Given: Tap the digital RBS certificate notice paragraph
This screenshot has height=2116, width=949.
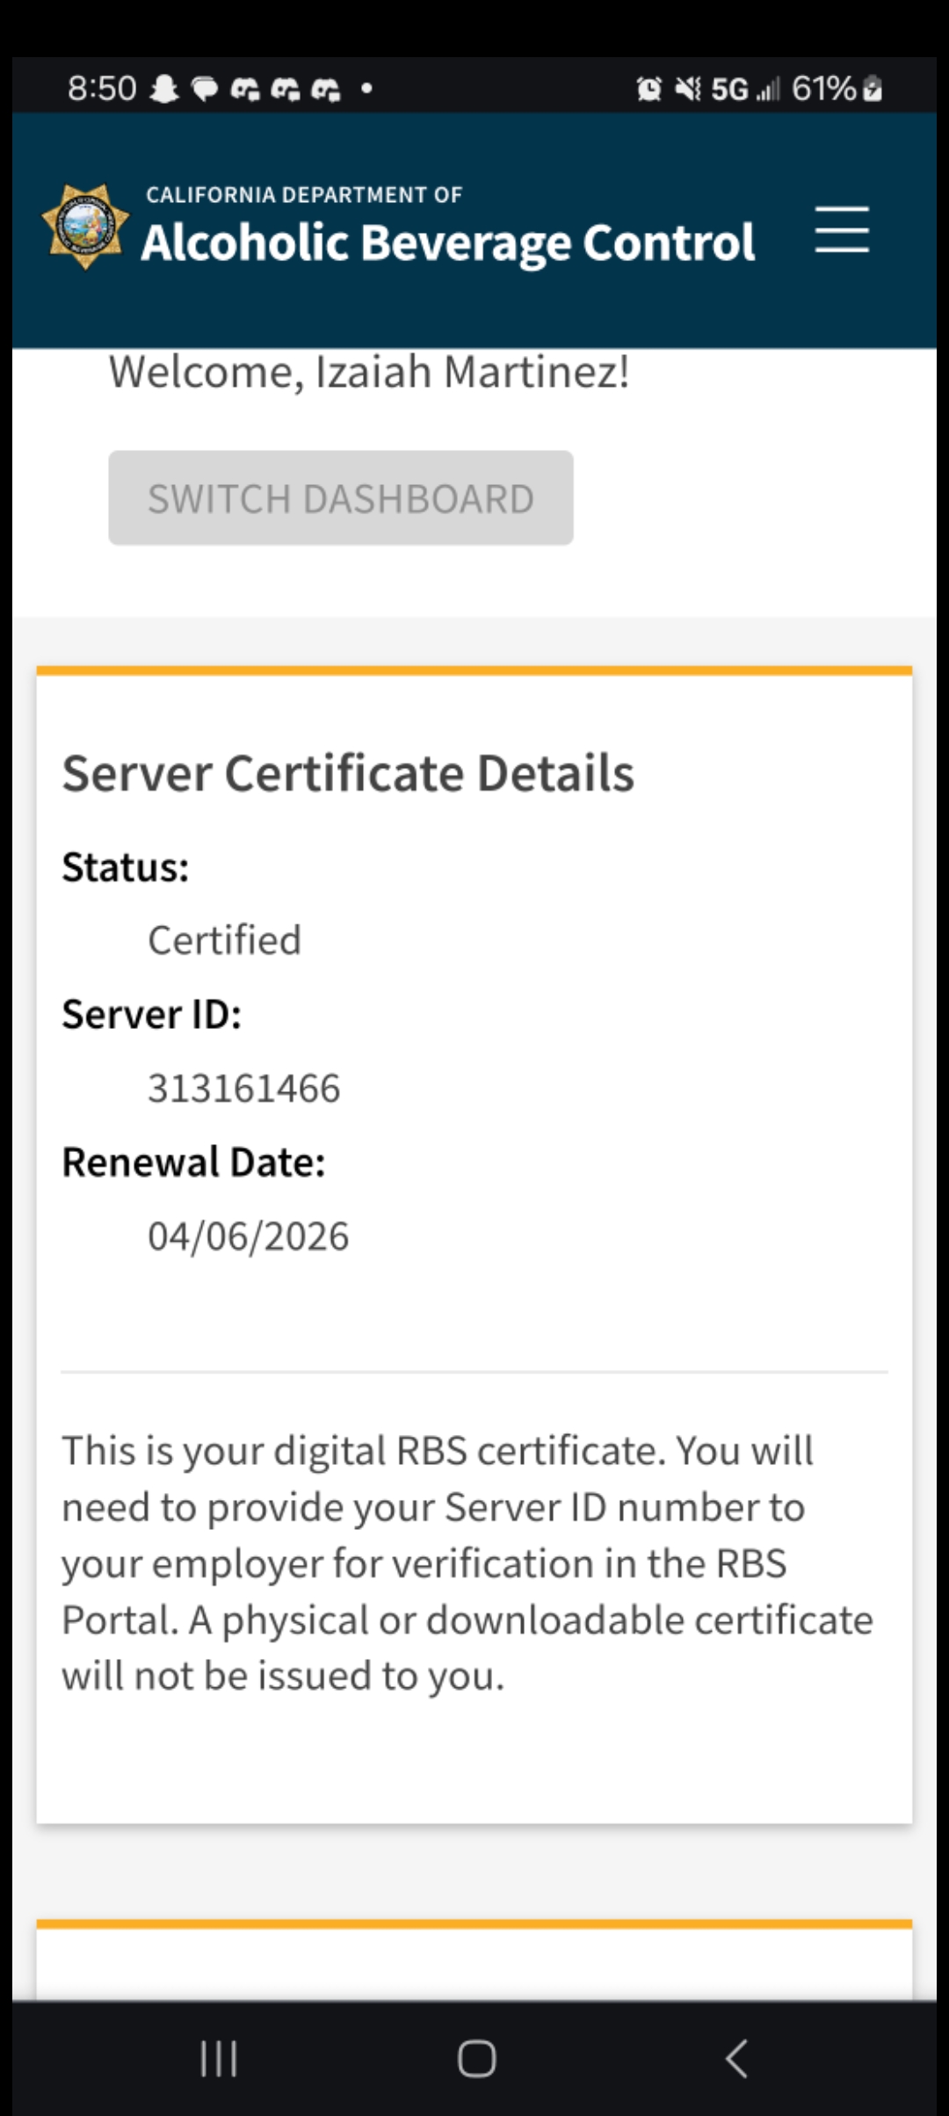Looking at the screenshot, I should point(467,1562).
